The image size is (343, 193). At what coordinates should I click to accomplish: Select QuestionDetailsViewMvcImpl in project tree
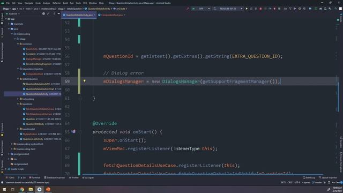point(40,89)
